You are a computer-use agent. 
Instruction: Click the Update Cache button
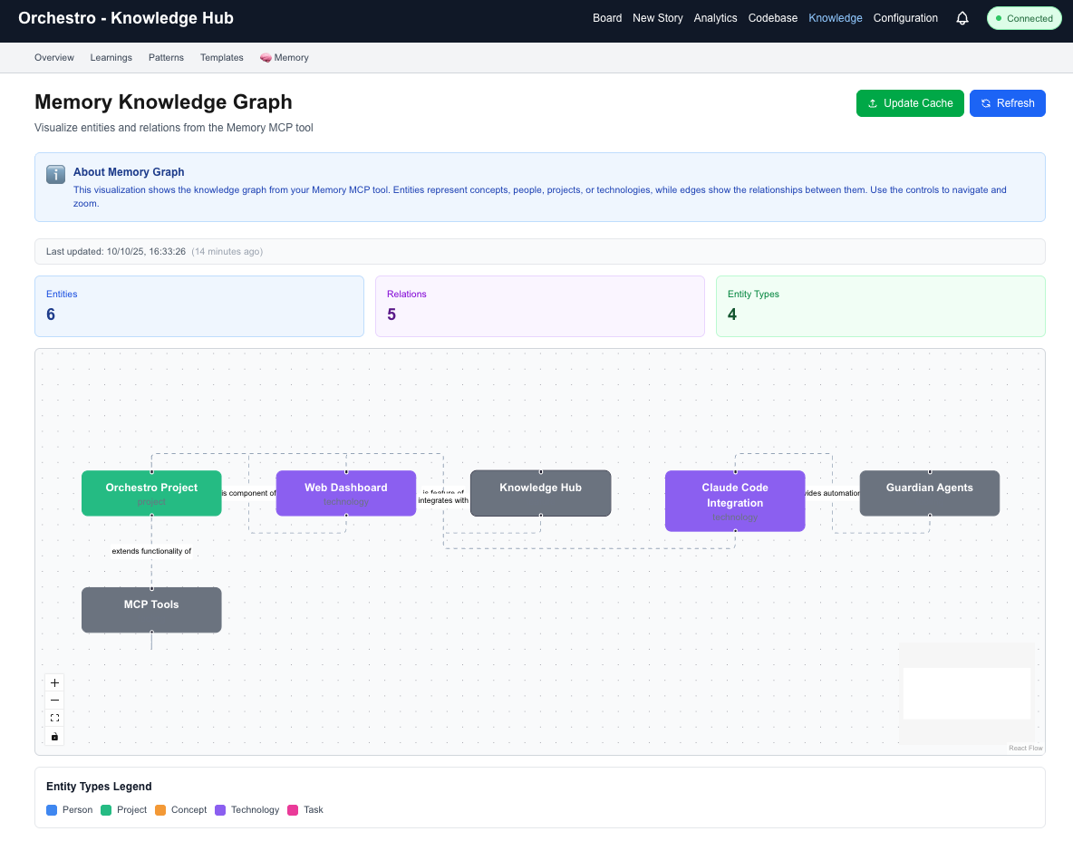coord(910,103)
